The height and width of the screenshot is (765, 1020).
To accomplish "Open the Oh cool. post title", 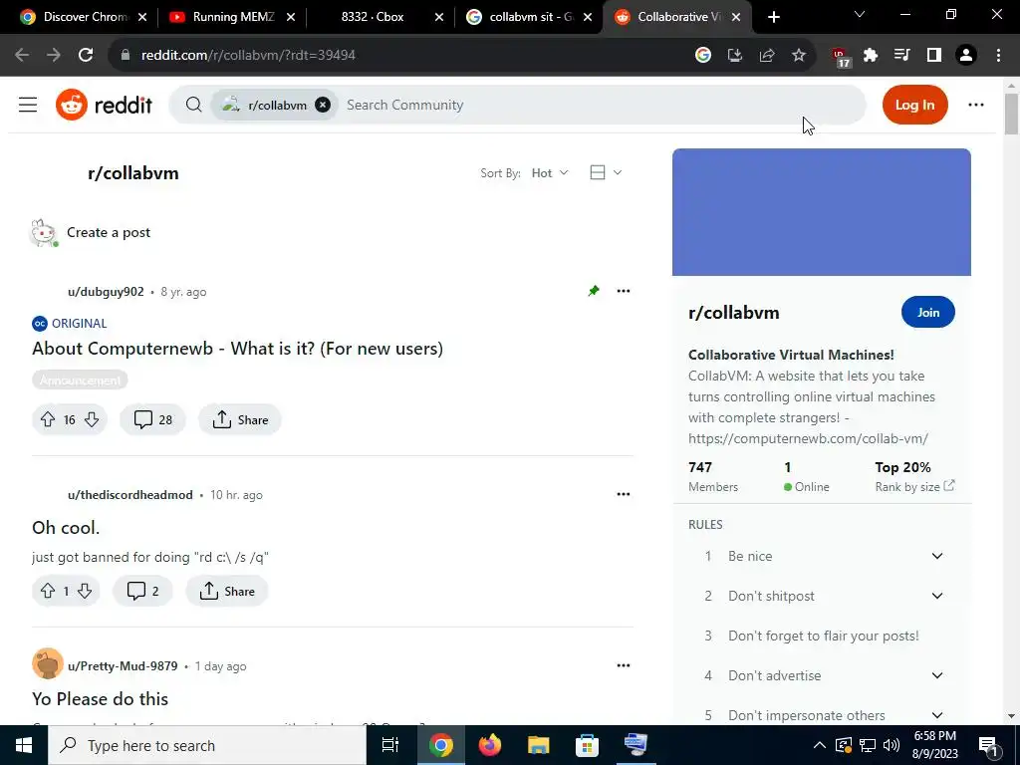I will [66, 528].
